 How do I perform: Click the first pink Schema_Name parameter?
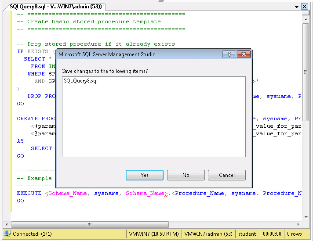pos(68,193)
